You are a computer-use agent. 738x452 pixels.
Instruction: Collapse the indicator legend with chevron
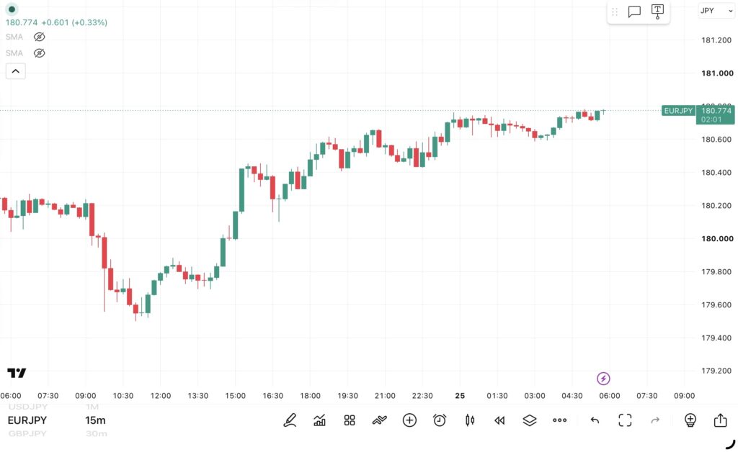click(x=16, y=71)
